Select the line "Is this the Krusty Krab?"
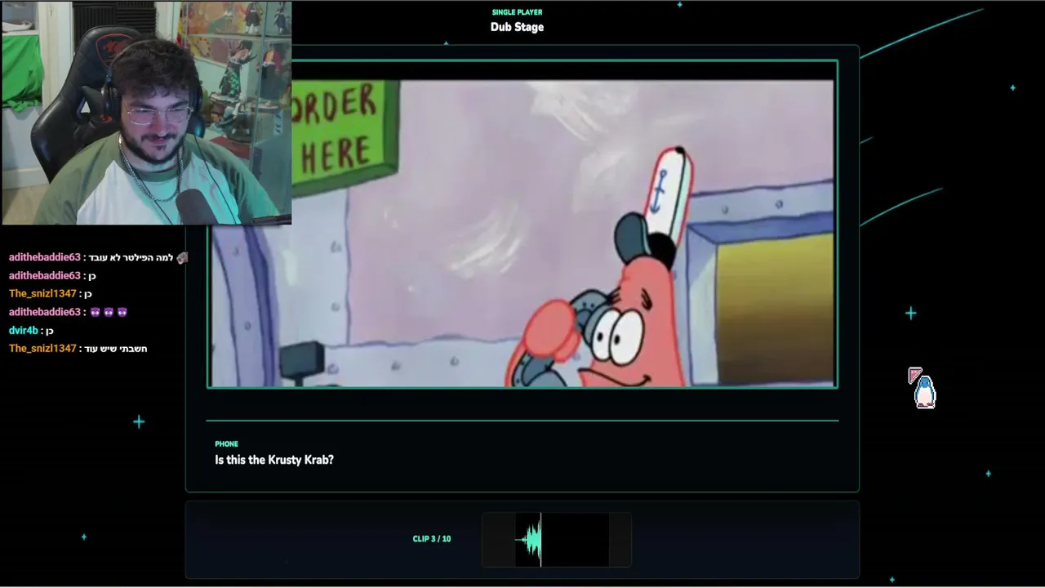The image size is (1045, 588). click(274, 460)
